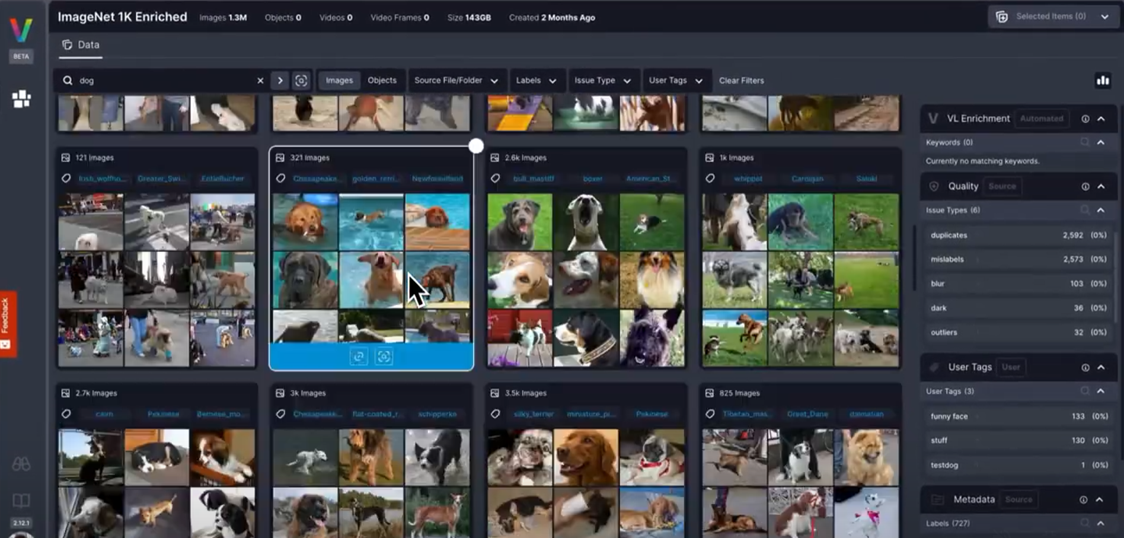Clear the dog search text with X

(x=260, y=81)
